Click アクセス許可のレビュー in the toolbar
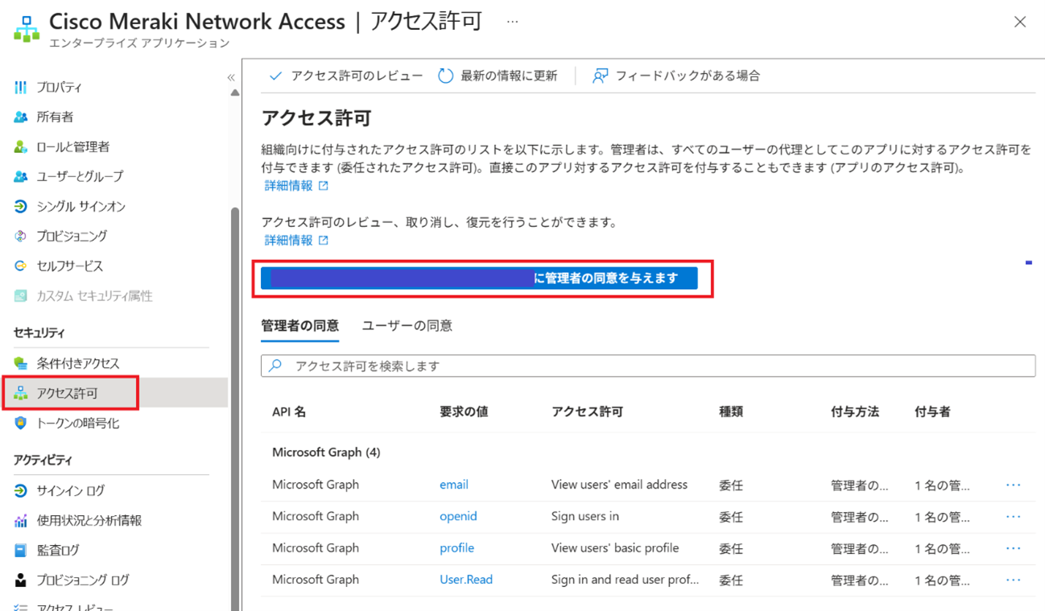 (346, 76)
